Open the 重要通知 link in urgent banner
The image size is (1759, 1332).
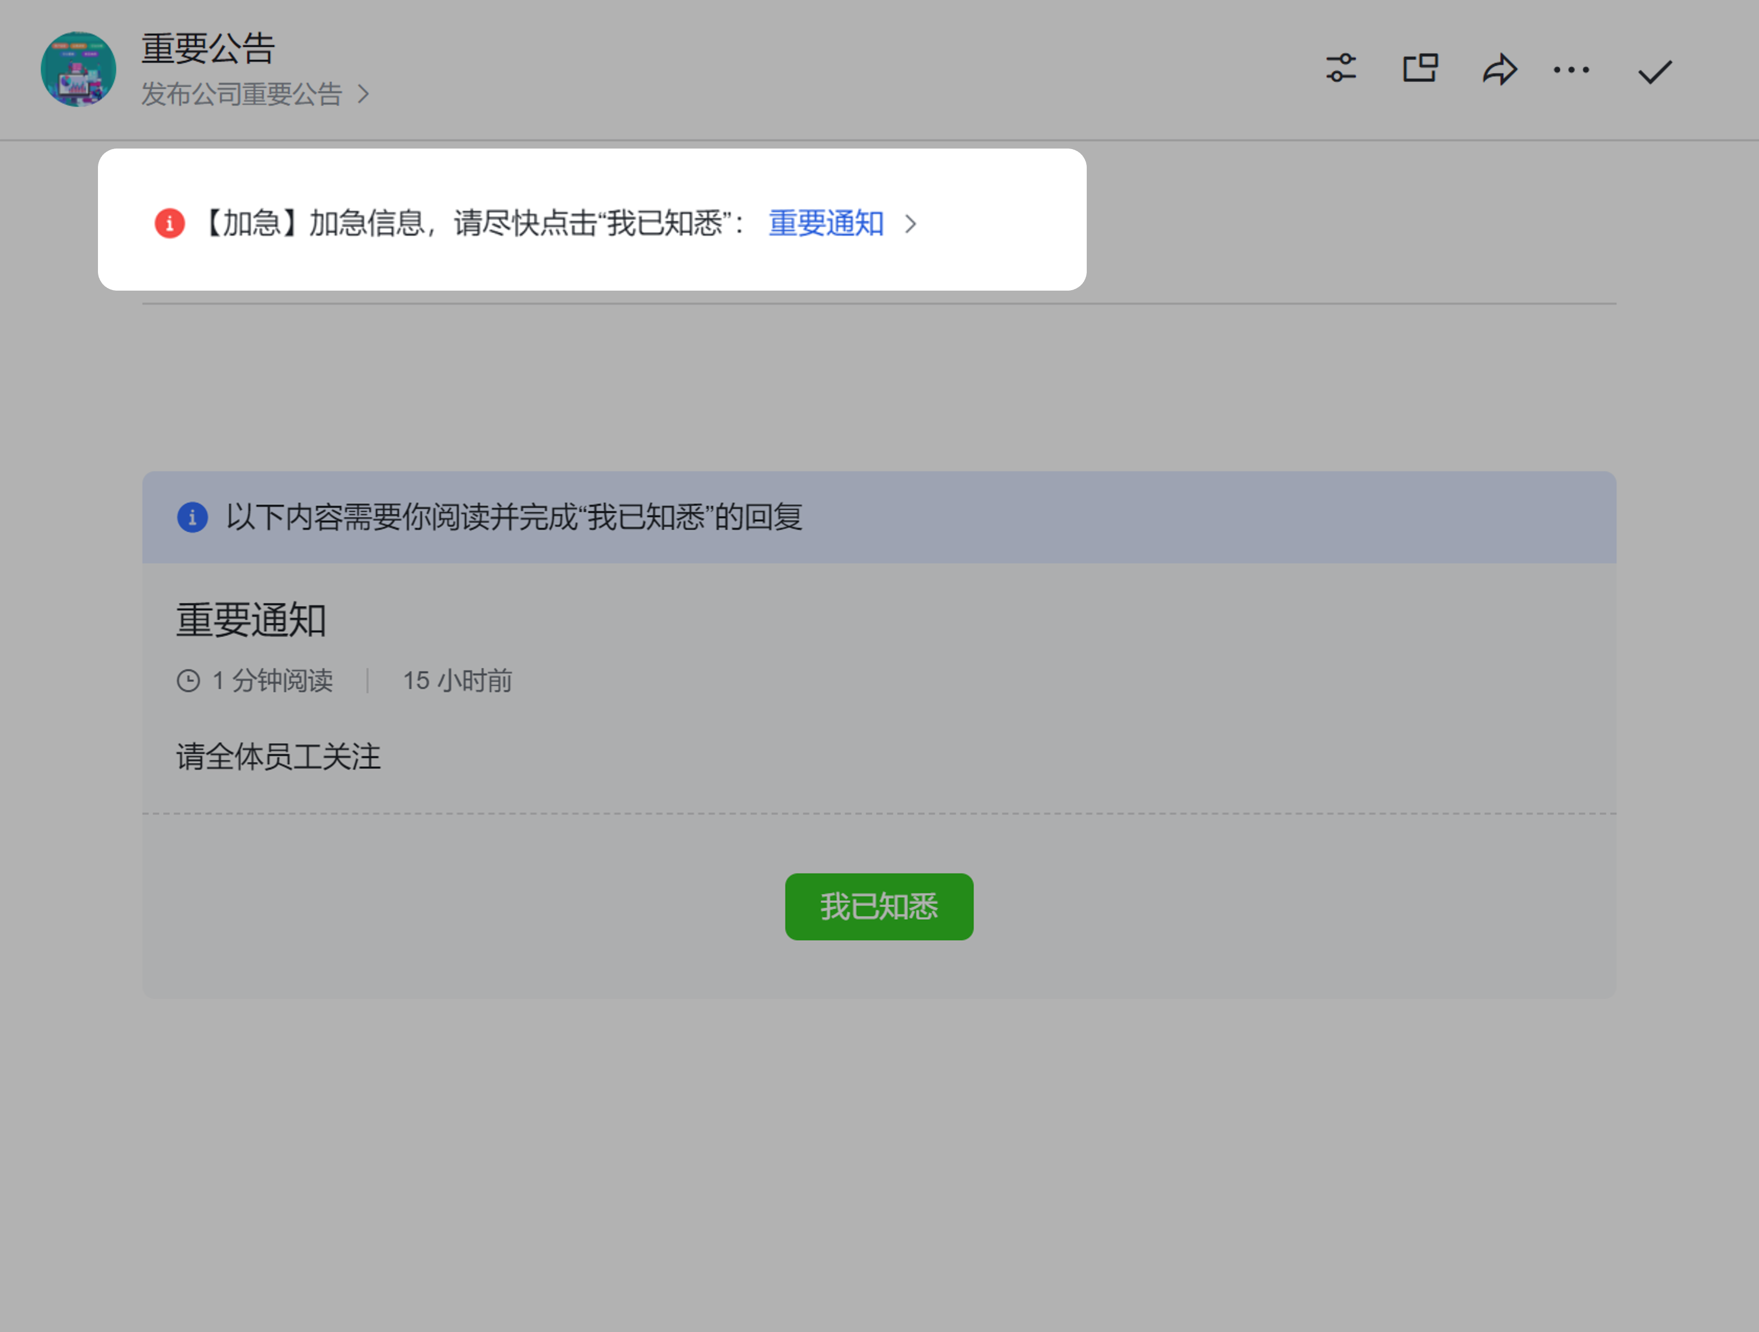826,223
